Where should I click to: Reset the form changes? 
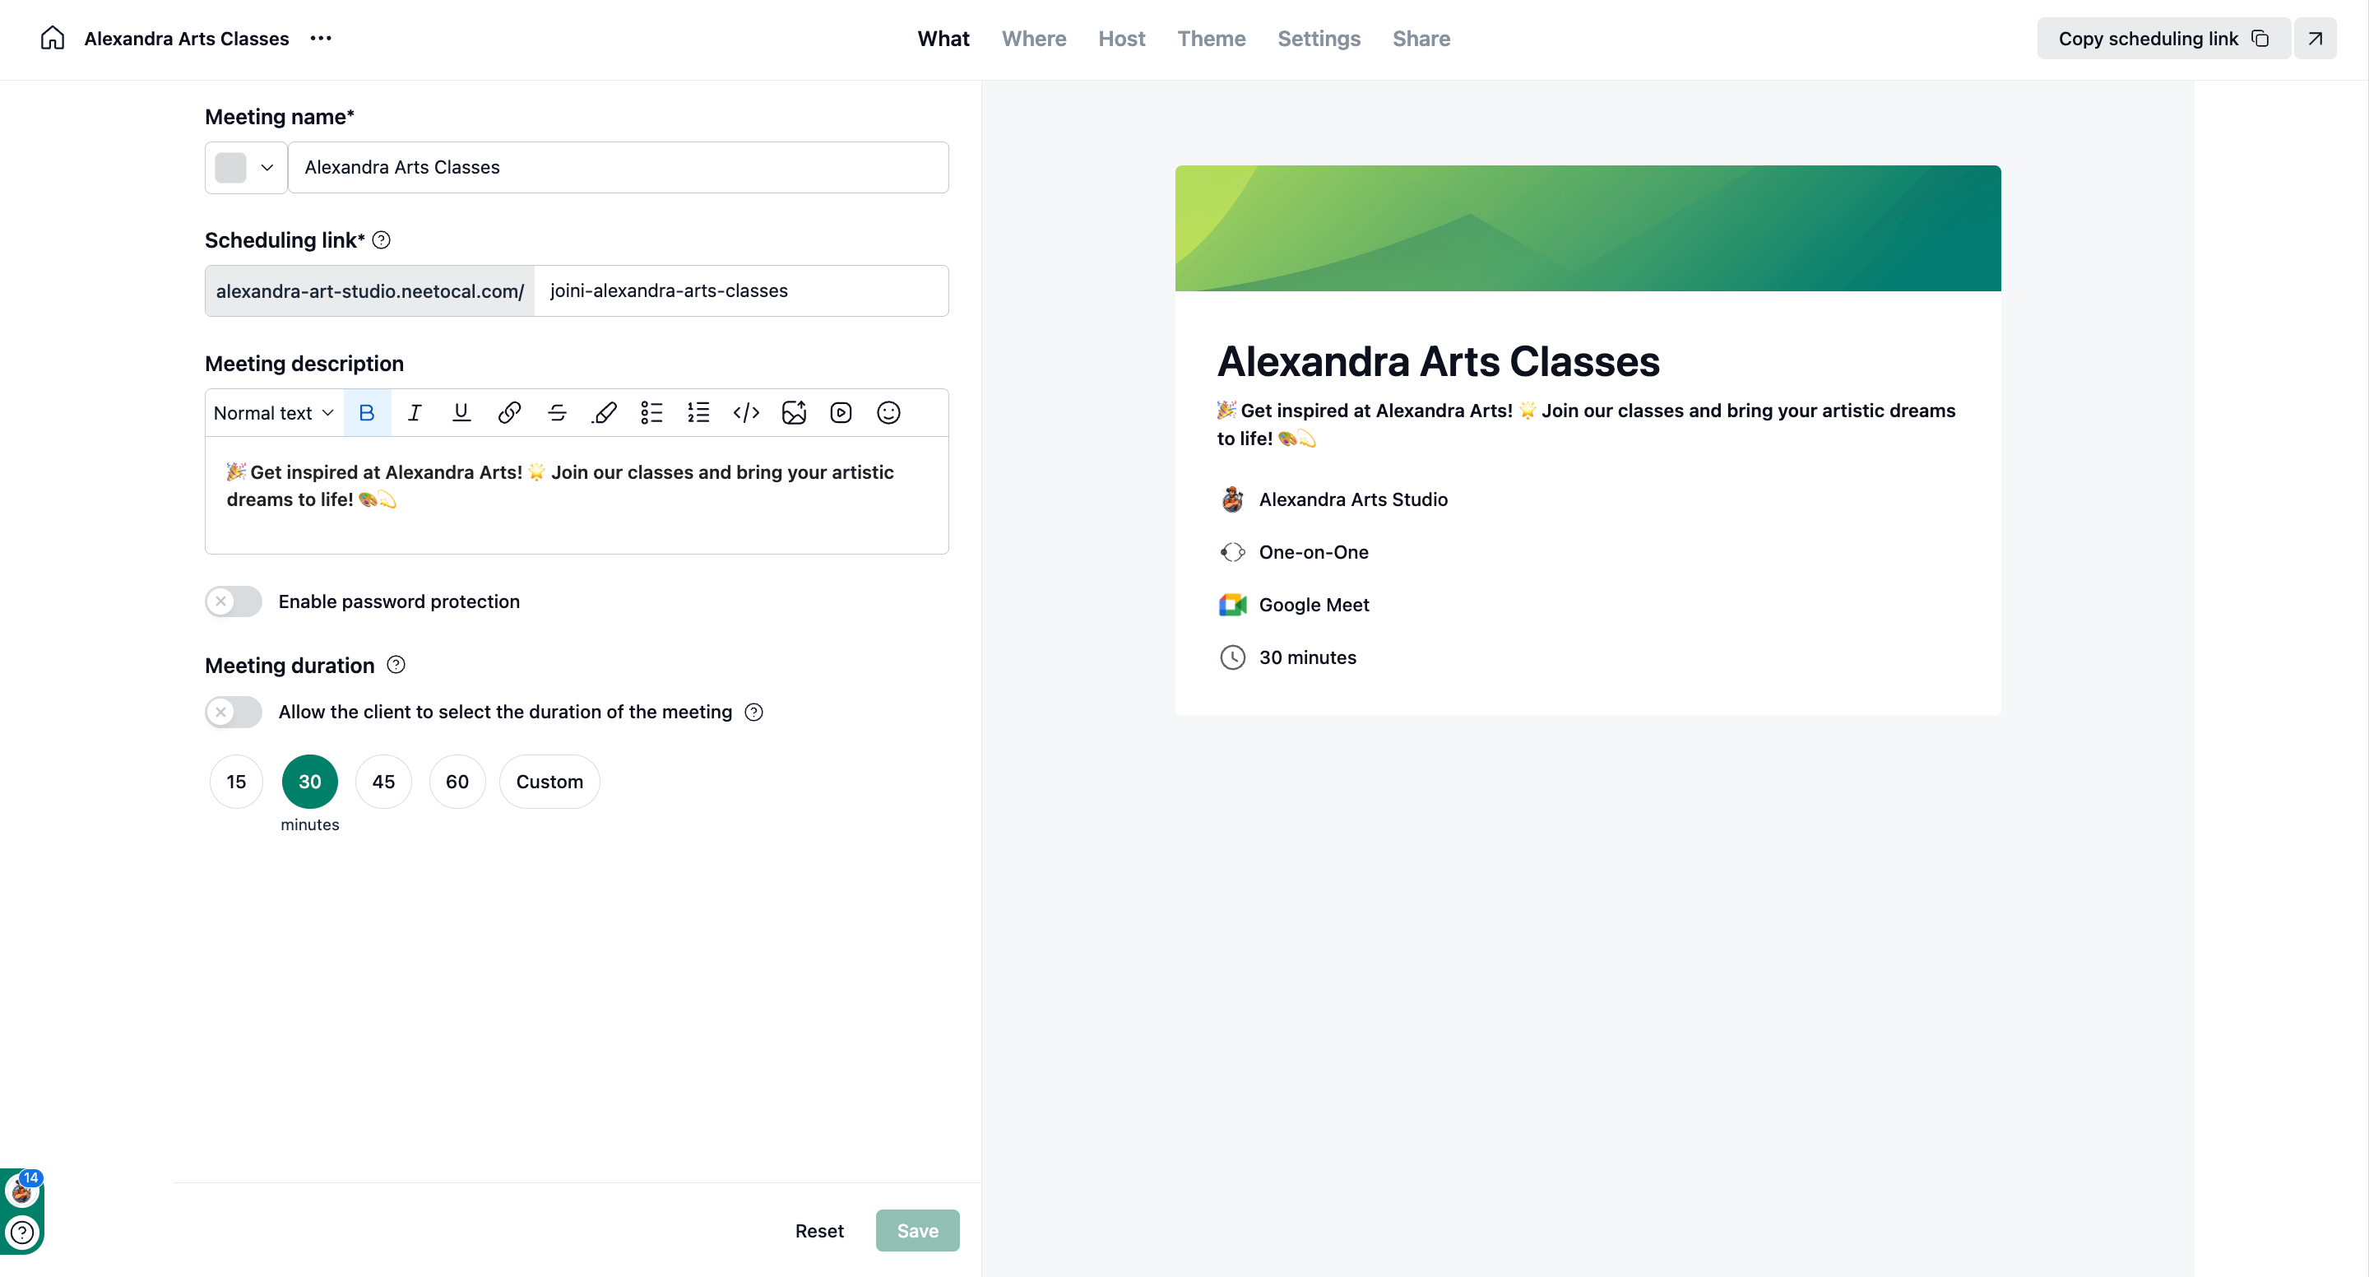(x=819, y=1231)
